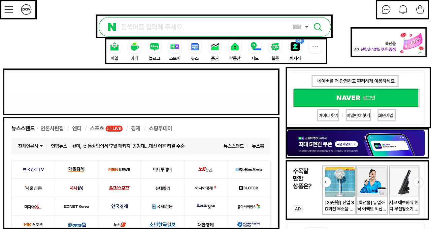Open 아시아경제 publisher logo
Image resolution: width=431 pixels, height=229 pixels.
point(206,188)
